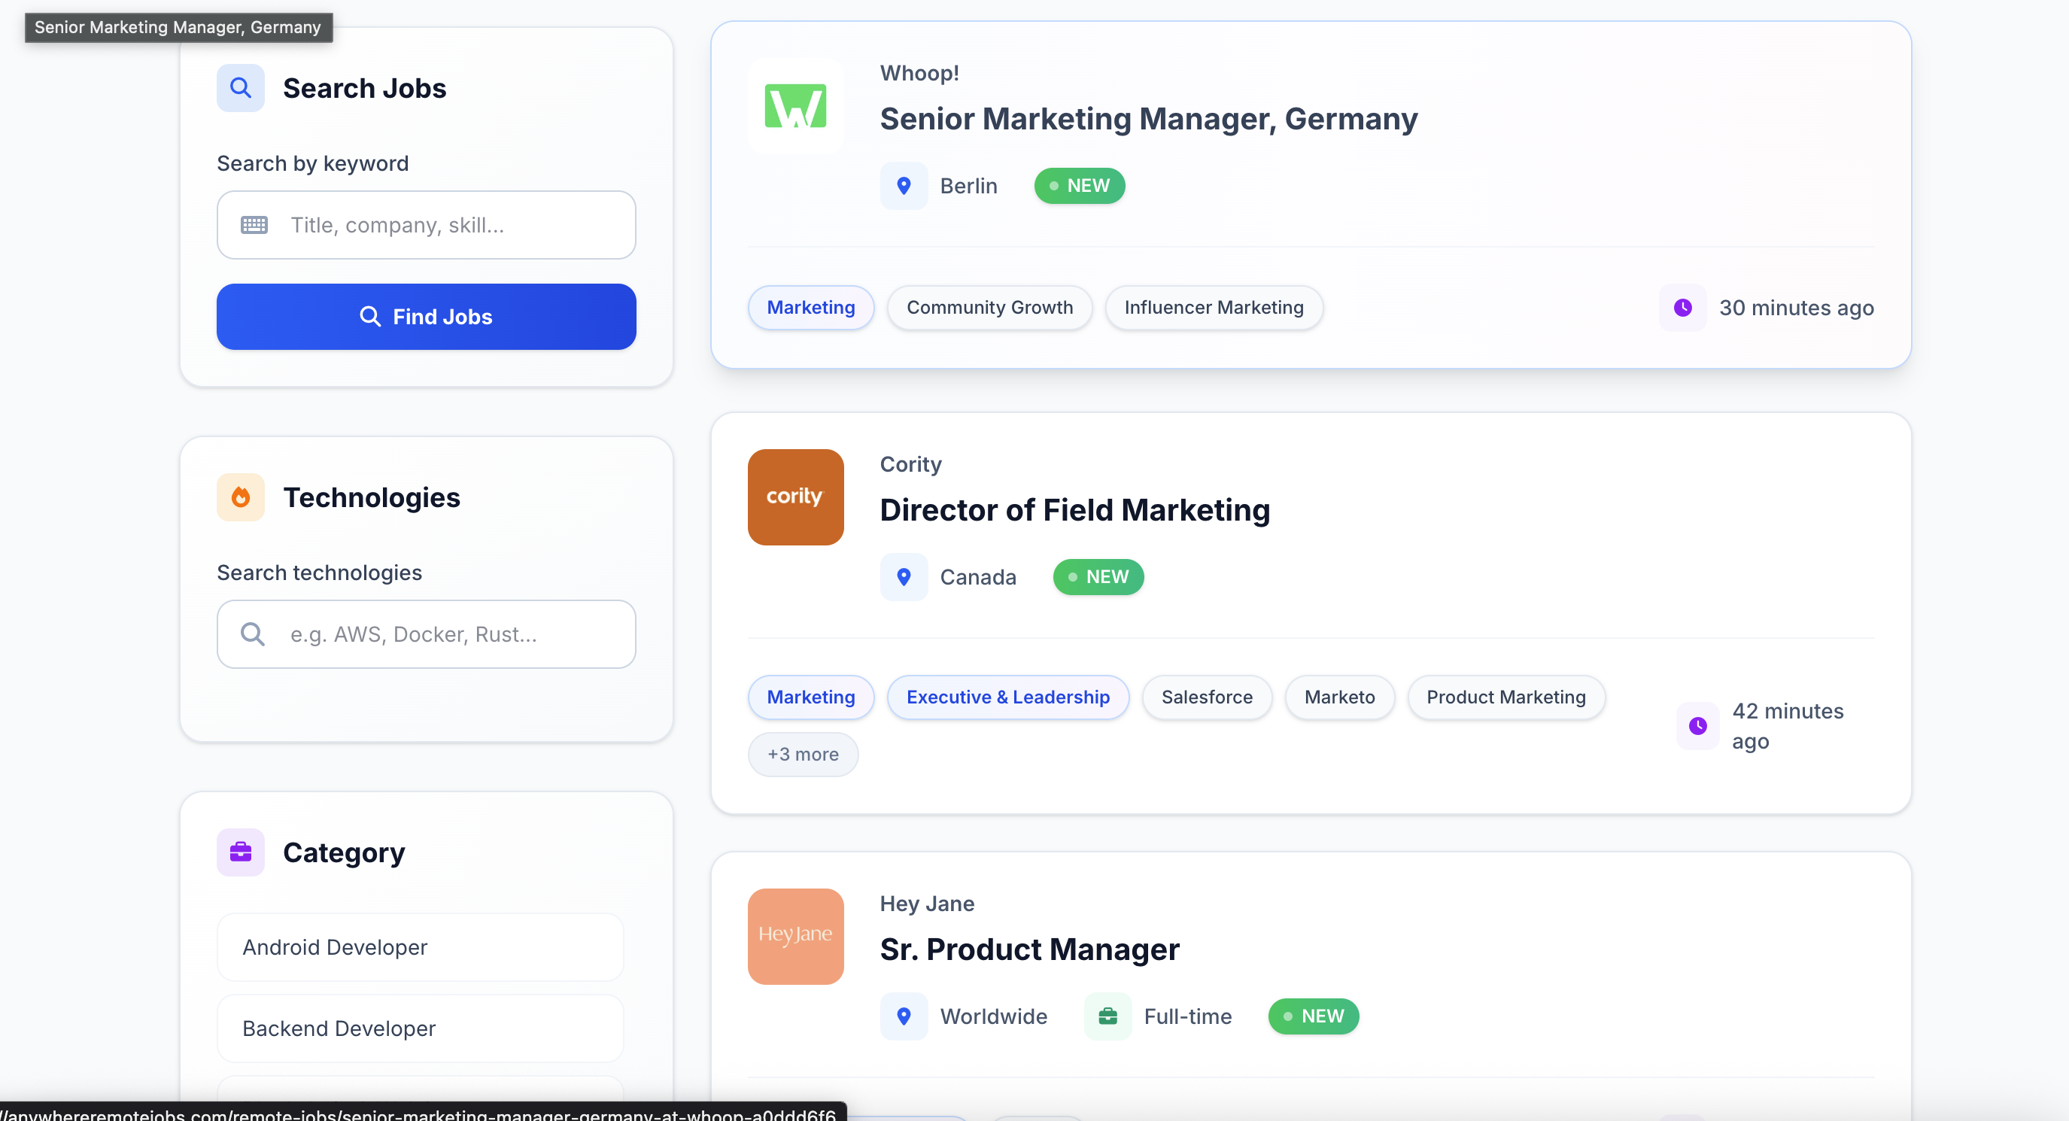
Task: Click the Technologies heading
Action: pyautogui.click(x=372, y=497)
